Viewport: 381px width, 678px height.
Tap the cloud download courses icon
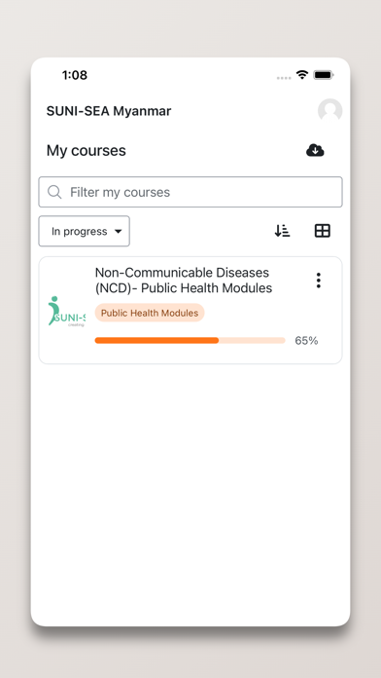(315, 150)
